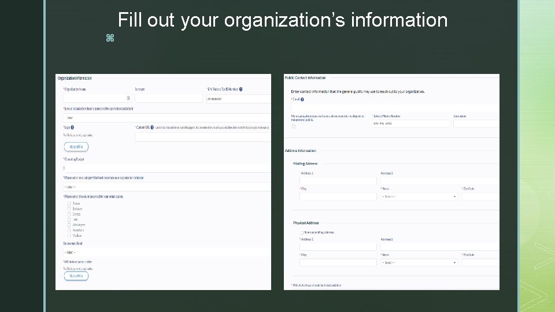Click the help icon next to Email label
This screenshot has width=555, height=312.
coord(302,99)
